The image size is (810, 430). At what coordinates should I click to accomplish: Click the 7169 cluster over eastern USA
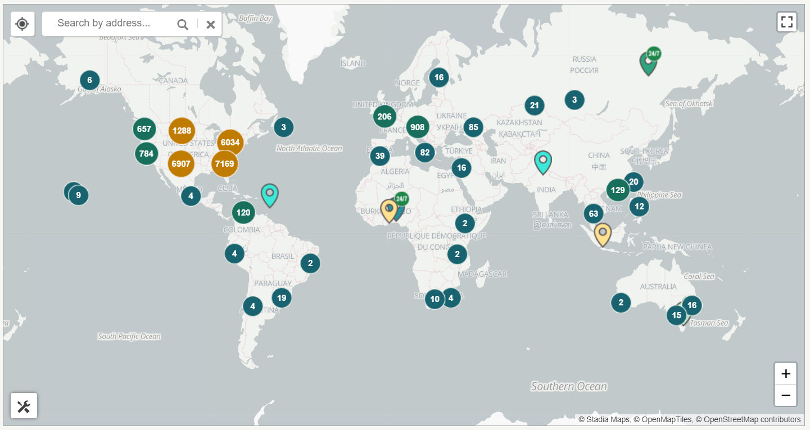(x=225, y=163)
